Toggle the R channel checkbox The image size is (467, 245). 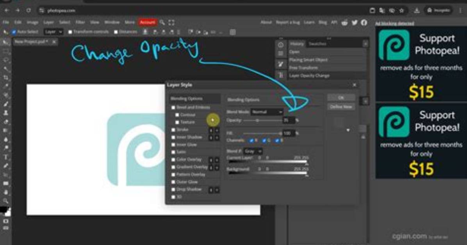coord(252,140)
